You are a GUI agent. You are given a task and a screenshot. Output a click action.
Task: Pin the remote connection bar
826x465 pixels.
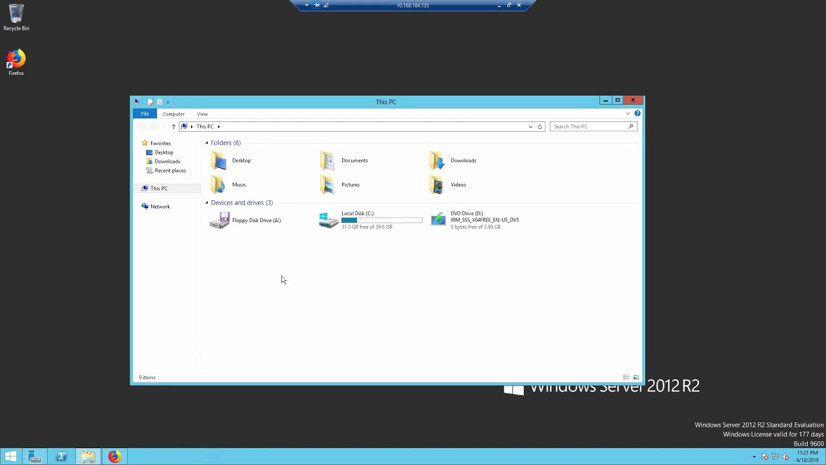317,5
